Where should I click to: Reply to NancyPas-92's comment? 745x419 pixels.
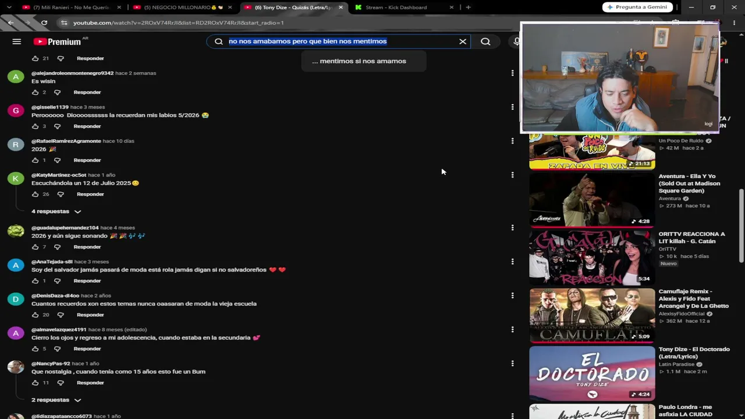point(90,383)
